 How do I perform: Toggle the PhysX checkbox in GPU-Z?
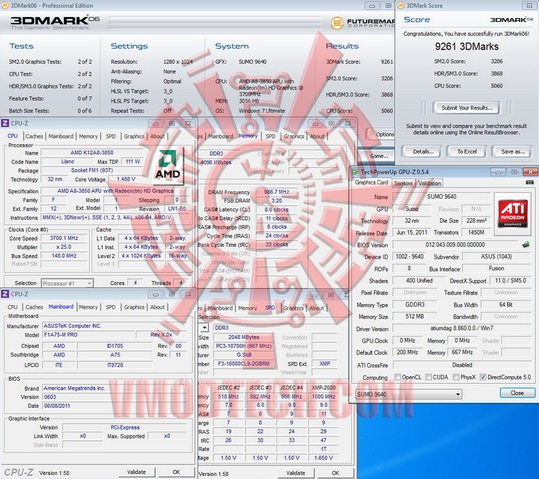coord(456,377)
